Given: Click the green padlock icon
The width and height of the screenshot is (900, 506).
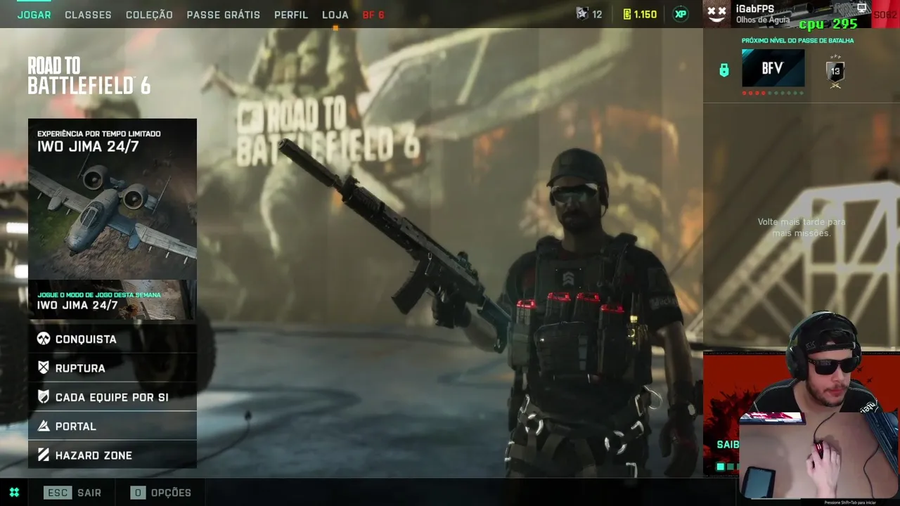Looking at the screenshot, I should [x=724, y=70].
